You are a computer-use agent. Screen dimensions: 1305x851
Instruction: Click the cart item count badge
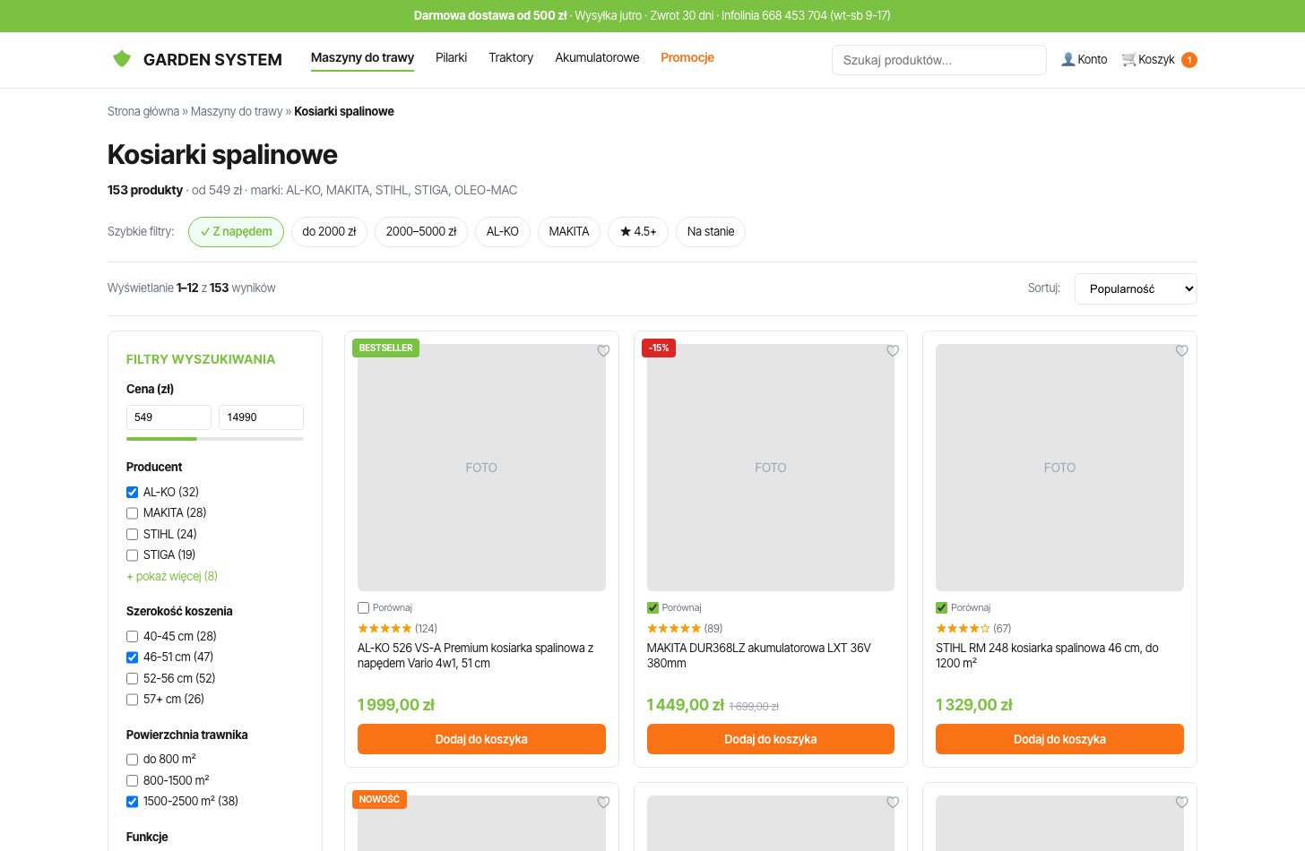click(1189, 60)
